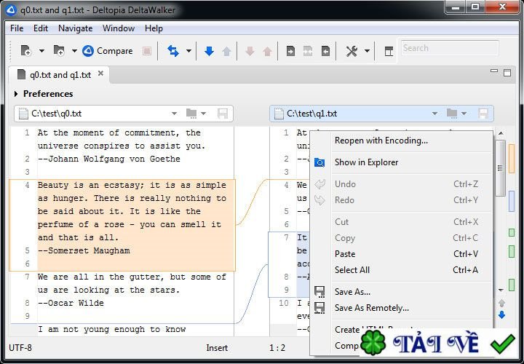This screenshot has height=364, width=524.
Task: Open the tools dropdown arrow
Action: [x=367, y=51]
